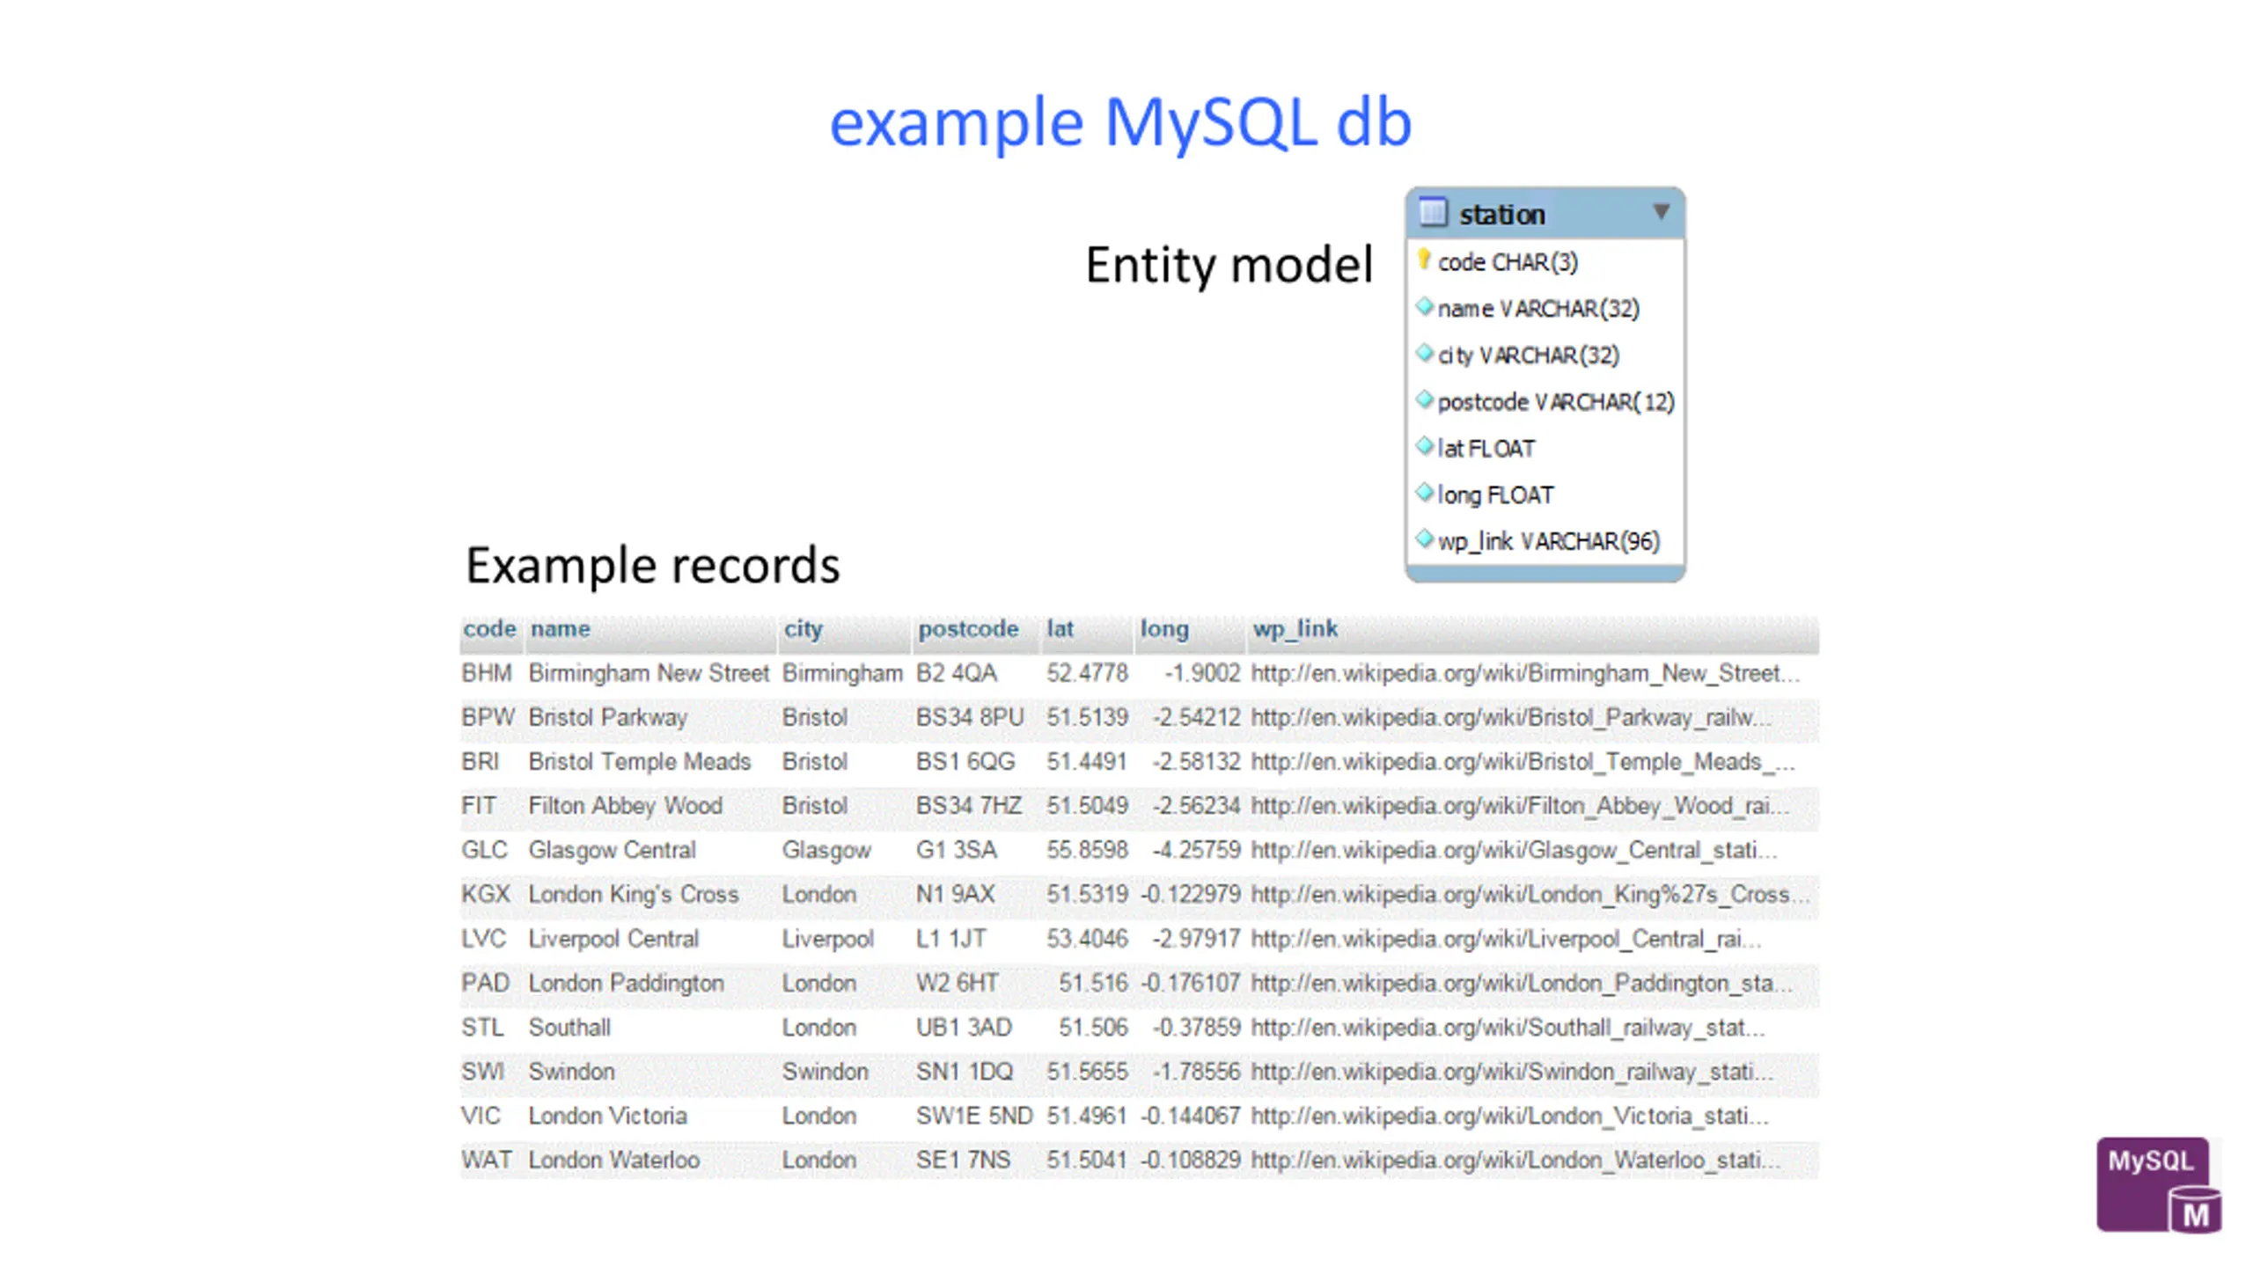Click the diamond icon beside lat FLOAT
The image size is (2253, 1267).
point(1424,447)
